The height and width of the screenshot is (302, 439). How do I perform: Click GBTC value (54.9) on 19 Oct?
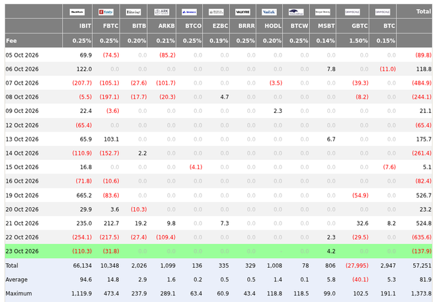[x=360, y=196]
